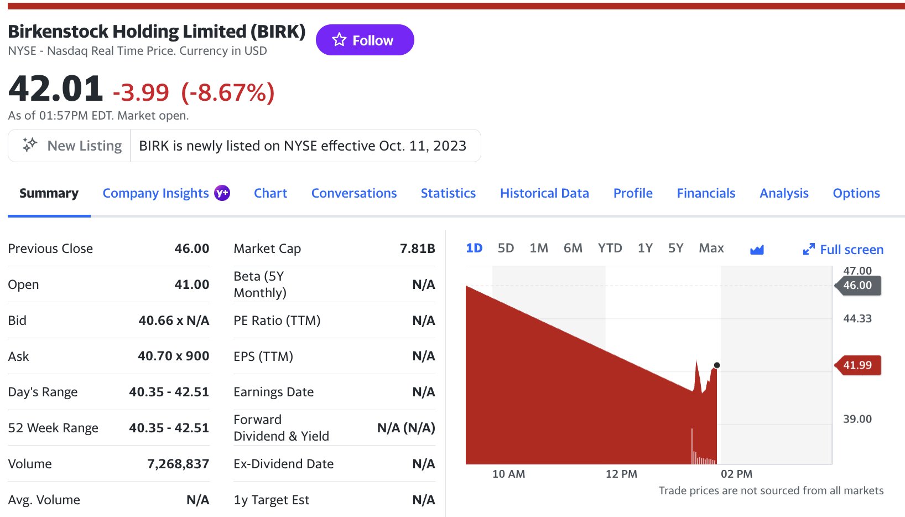Click the EPS (TTM) label
This screenshot has height=517, width=905.
click(x=263, y=356)
